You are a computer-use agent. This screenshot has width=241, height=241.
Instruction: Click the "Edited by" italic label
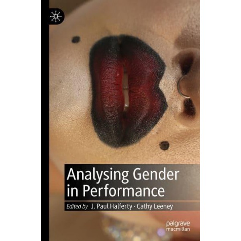[x=77, y=206]
